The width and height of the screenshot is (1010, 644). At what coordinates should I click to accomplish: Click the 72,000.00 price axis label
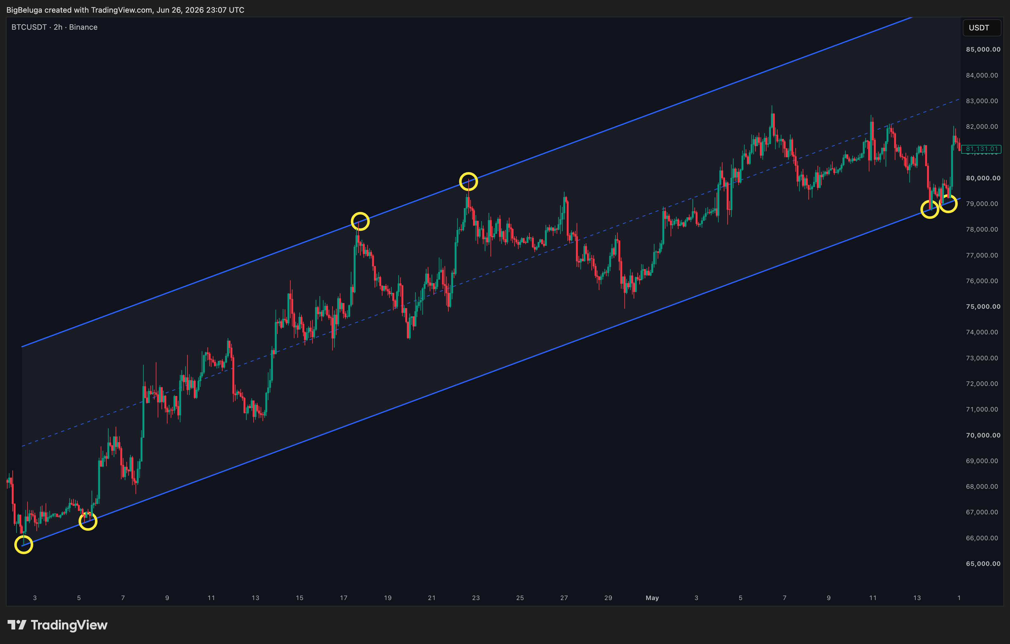coord(982,384)
